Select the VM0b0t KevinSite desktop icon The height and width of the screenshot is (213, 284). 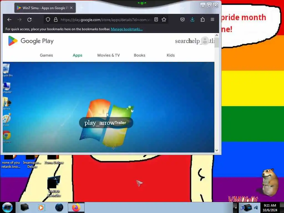coord(54,186)
